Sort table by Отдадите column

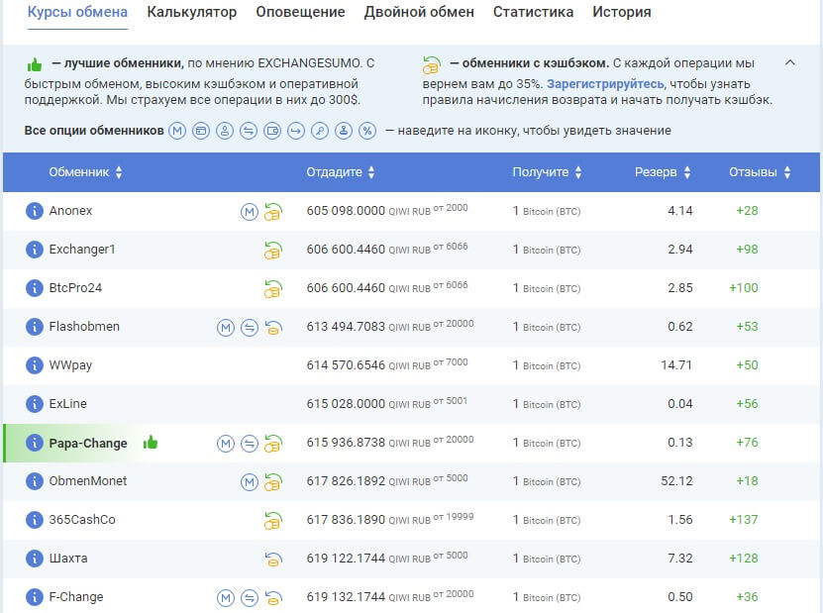click(x=341, y=172)
